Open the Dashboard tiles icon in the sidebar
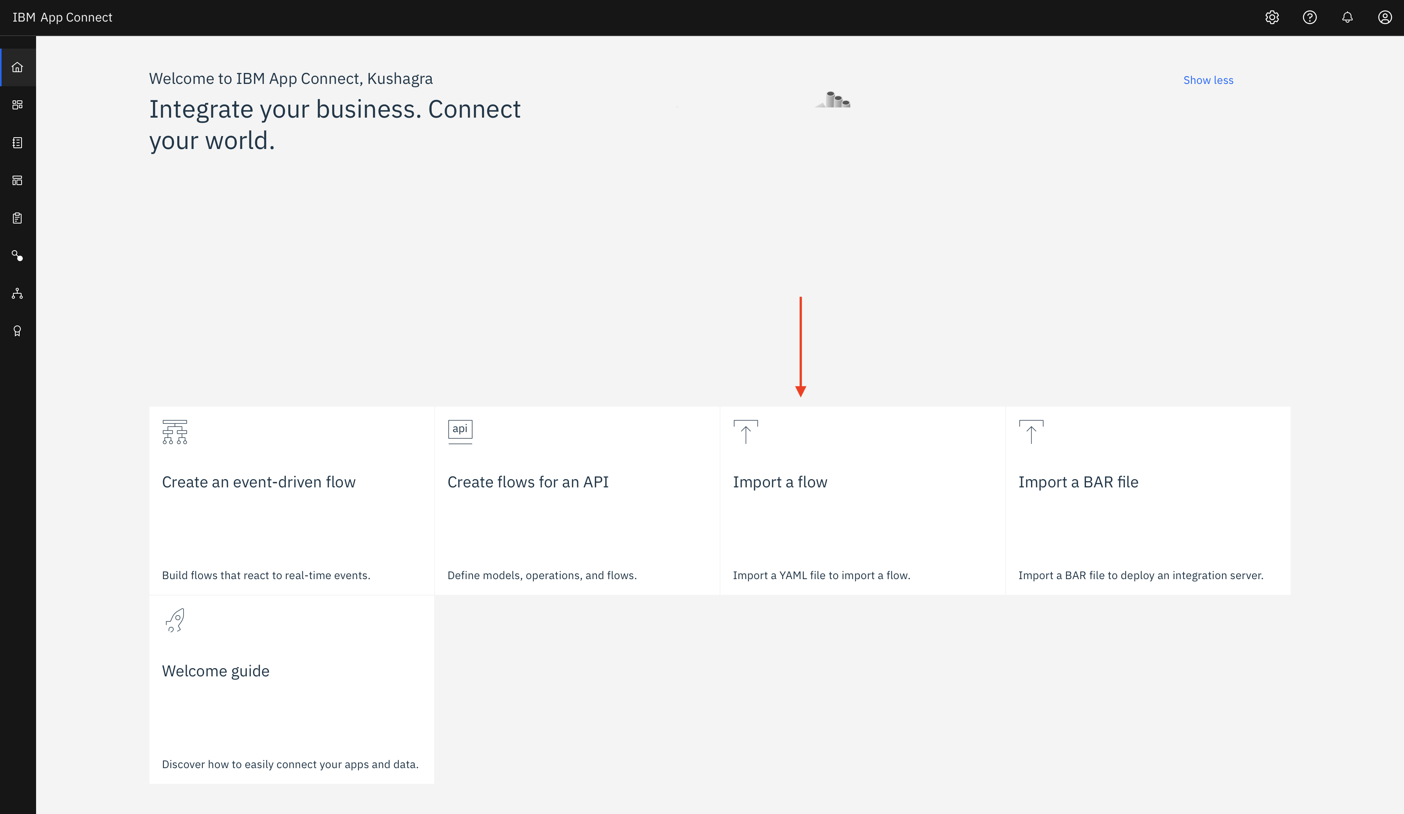The image size is (1404, 814). point(17,105)
